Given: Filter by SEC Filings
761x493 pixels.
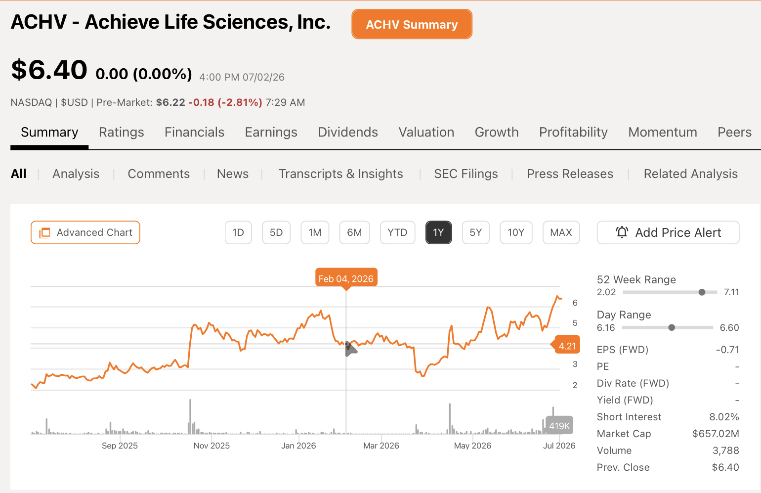Looking at the screenshot, I should point(466,174).
